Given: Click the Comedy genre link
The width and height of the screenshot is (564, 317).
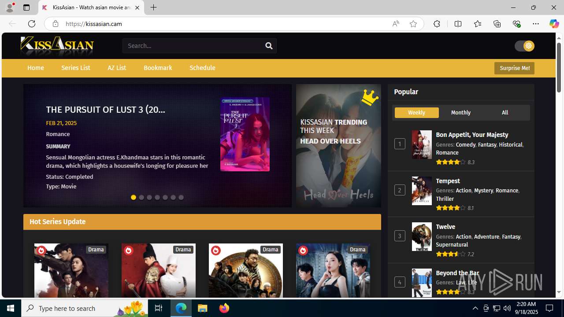Looking at the screenshot, I should click(x=465, y=144).
